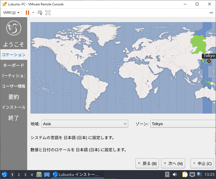Screen dimensions: 216x179
Task: Select パーティション step in sidebar
Action: (14, 76)
